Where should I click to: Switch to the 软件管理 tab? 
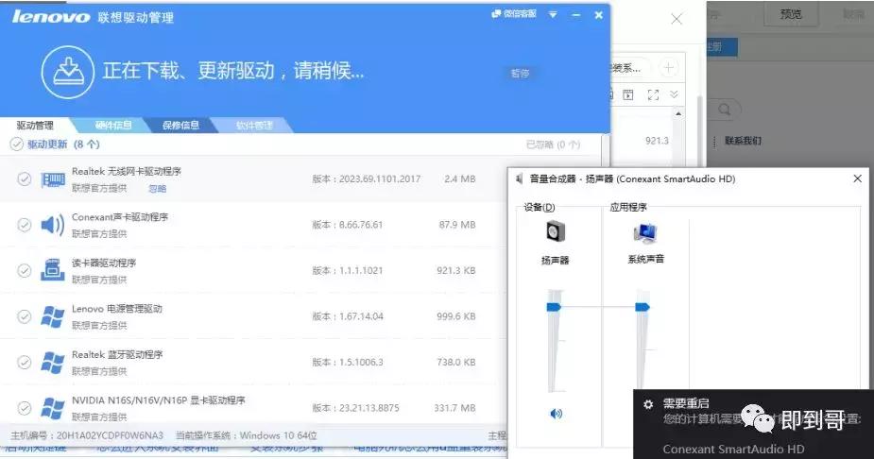point(254,126)
